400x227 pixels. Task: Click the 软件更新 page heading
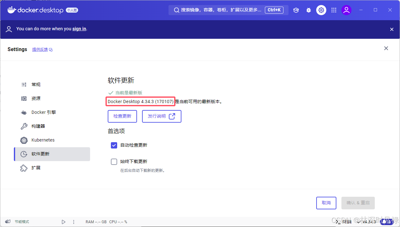point(121,80)
